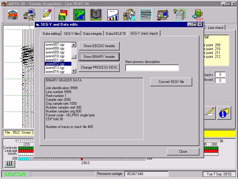Click the operator with phone icon
Image resolution: width=238 pixels, height=179 pixels.
pos(129,15)
